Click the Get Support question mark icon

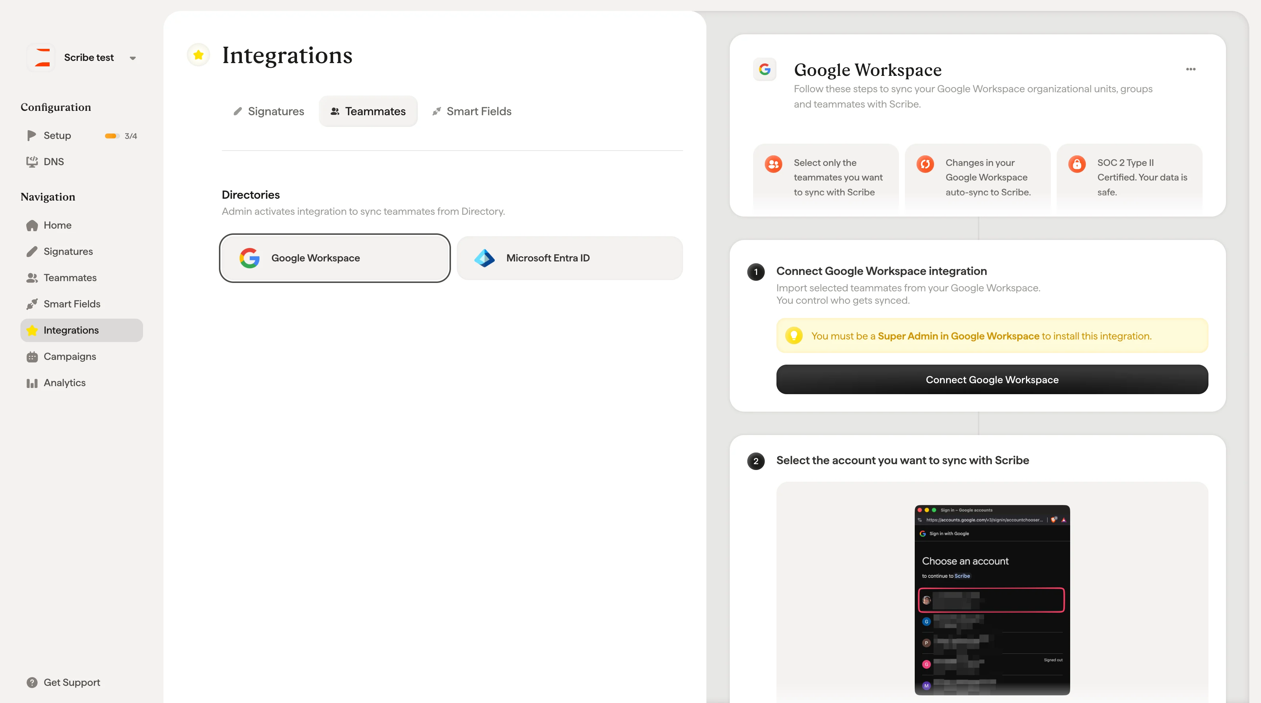coord(32,683)
